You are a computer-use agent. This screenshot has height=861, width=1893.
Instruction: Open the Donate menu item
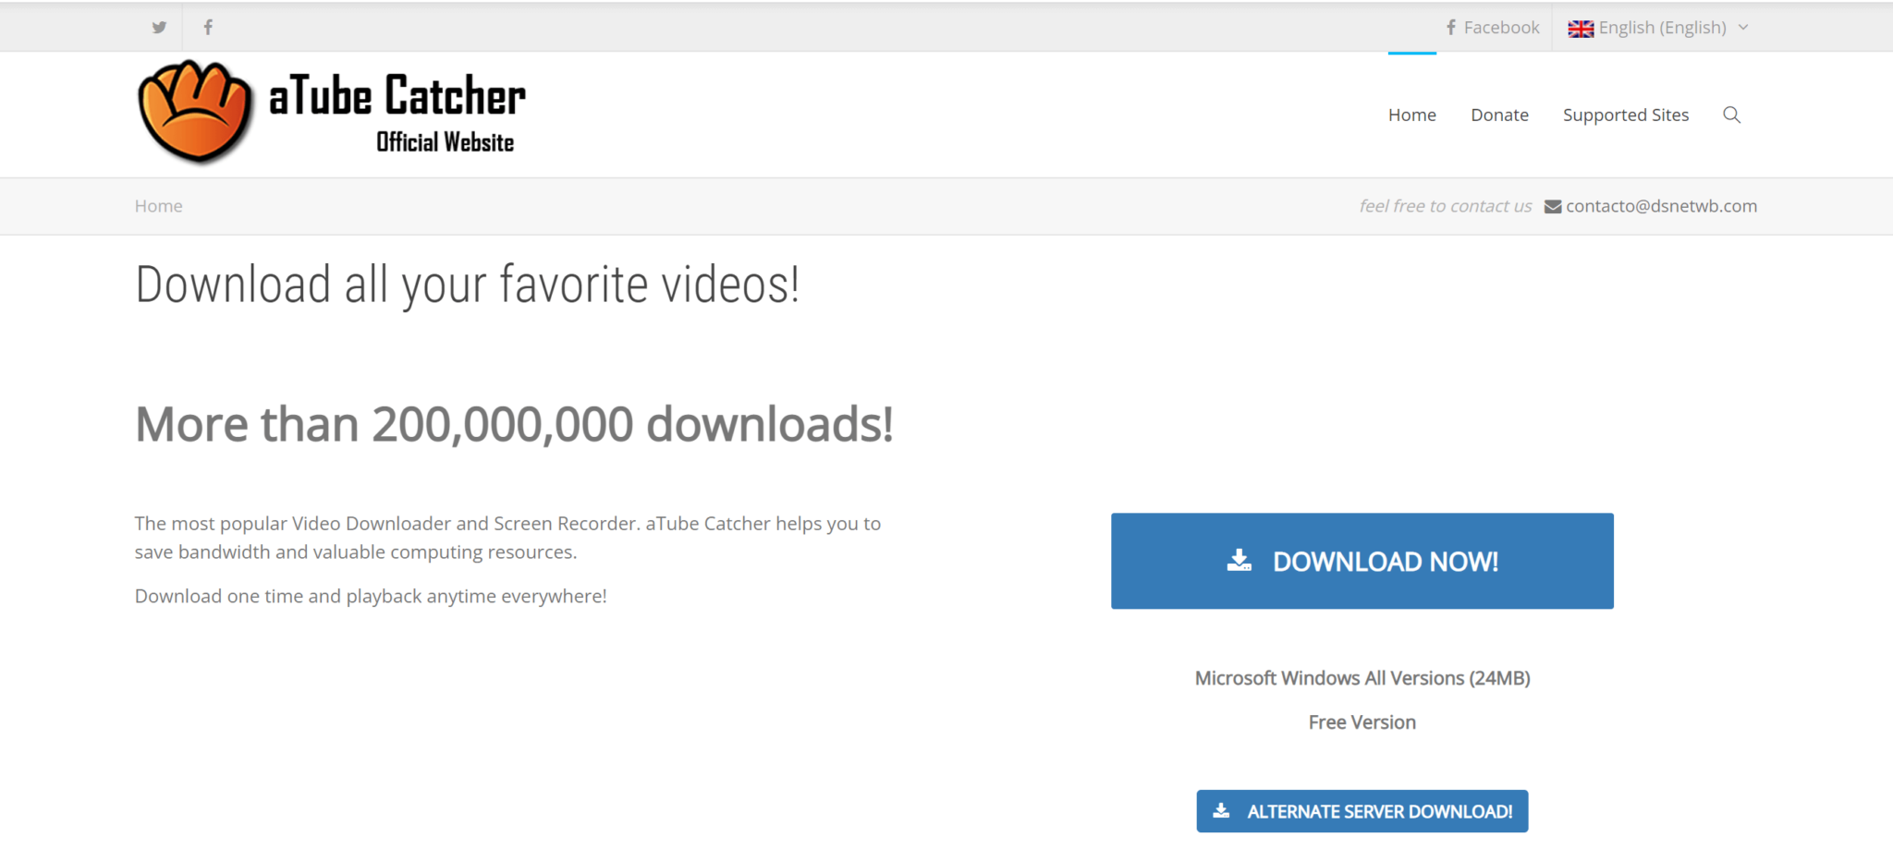click(x=1499, y=115)
